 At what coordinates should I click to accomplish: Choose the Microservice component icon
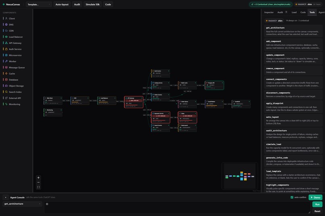6,55
